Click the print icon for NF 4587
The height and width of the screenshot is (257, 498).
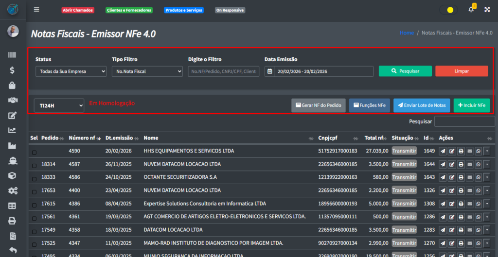point(461,165)
